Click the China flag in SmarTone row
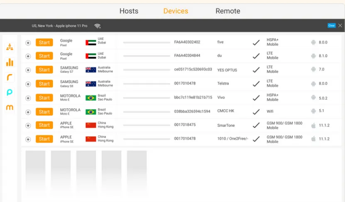The height and width of the screenshot is (202, 345). tap(91, 125)
